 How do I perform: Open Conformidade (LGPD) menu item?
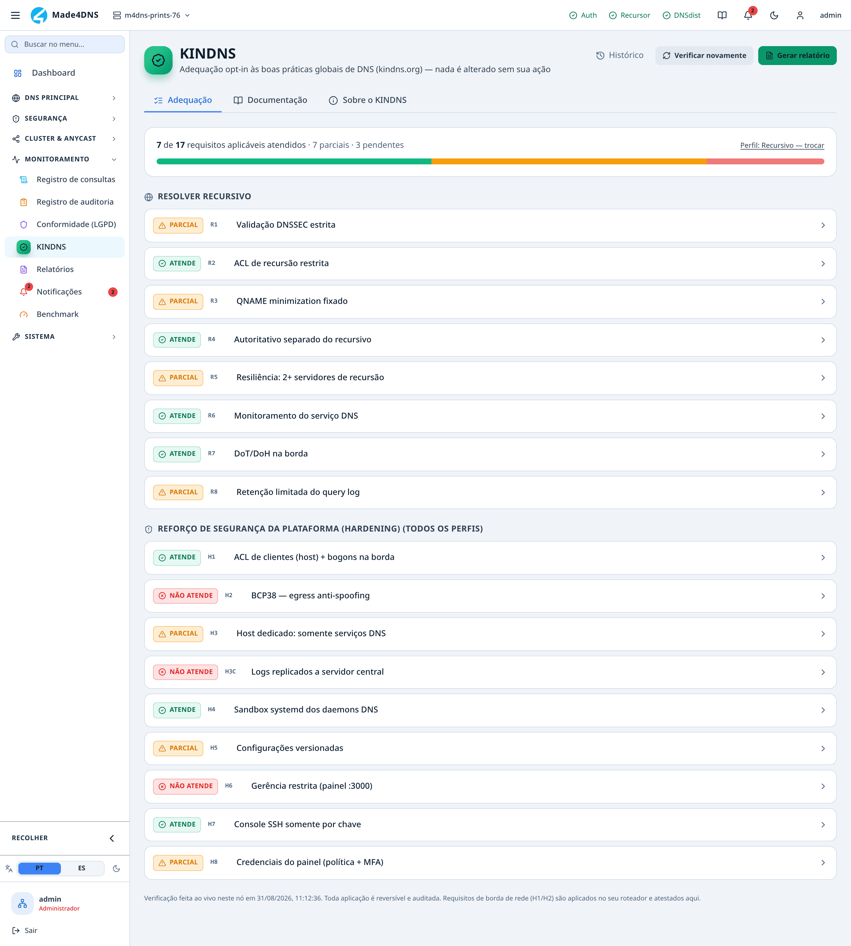click(64, 225)
